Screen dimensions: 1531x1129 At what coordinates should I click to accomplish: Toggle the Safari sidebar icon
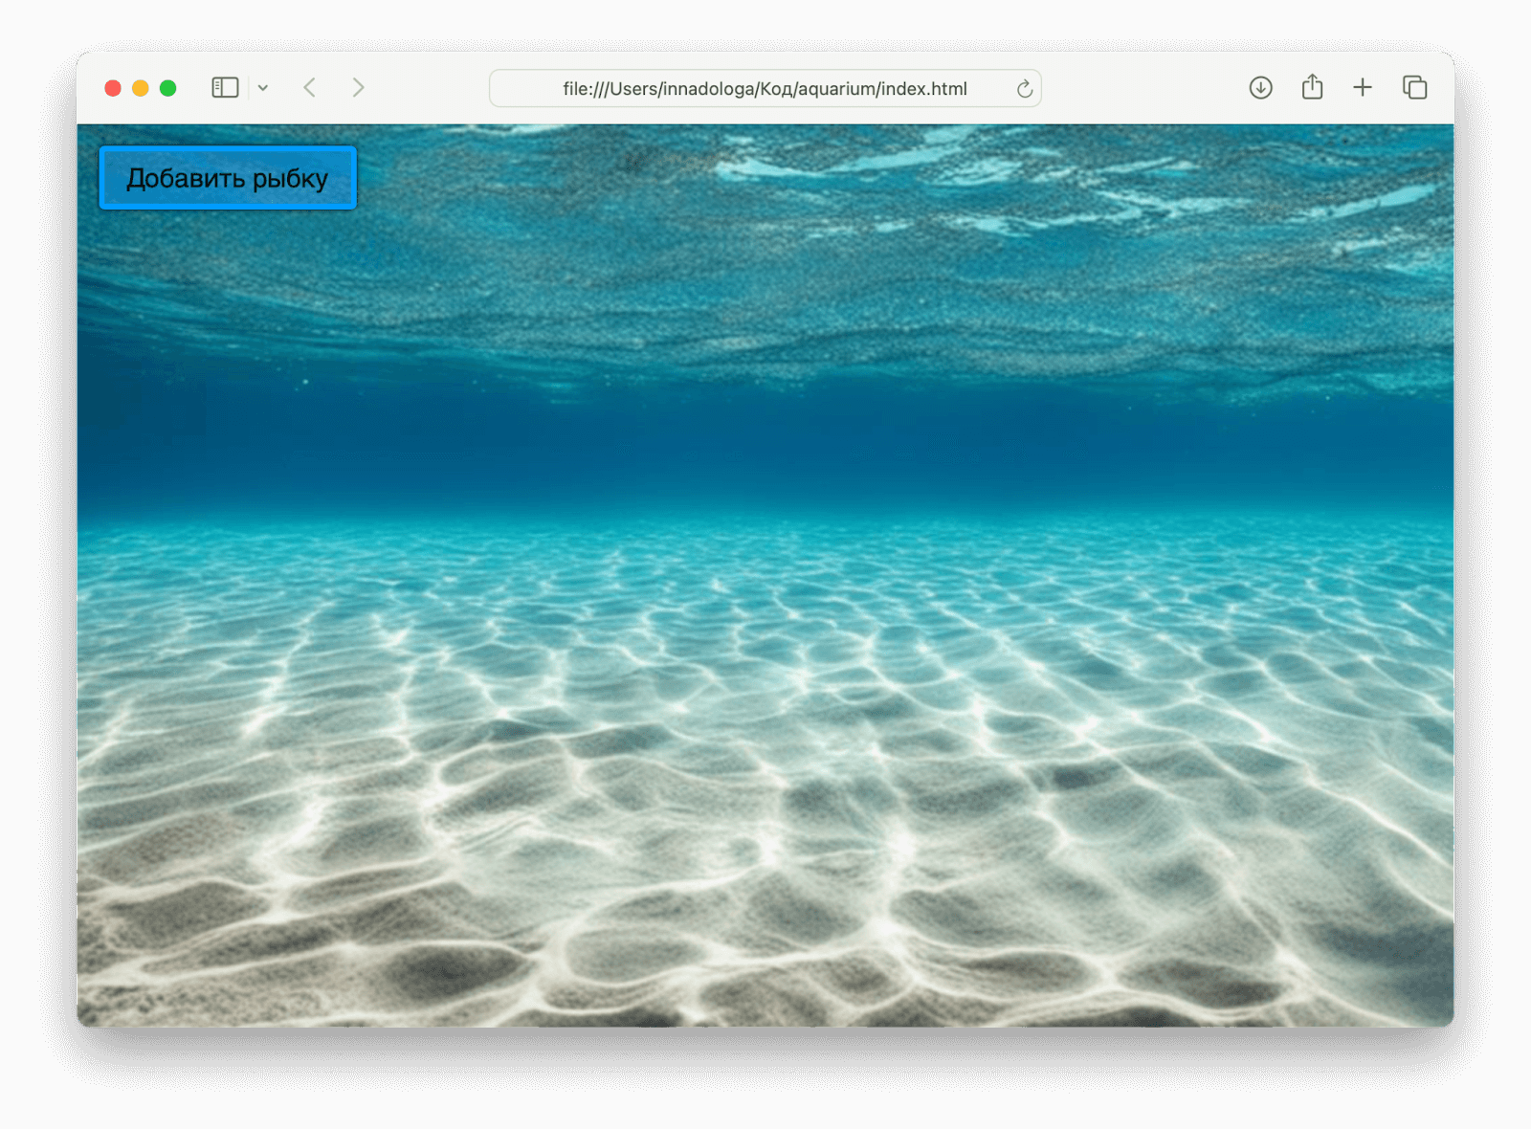click(225, 88)
